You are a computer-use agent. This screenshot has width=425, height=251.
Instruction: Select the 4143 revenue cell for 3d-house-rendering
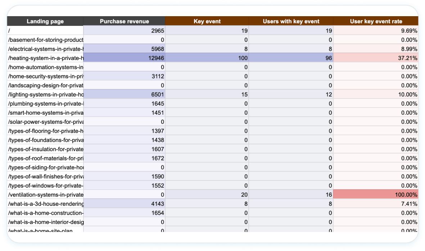pyautogui.click(x=124, y=204)
